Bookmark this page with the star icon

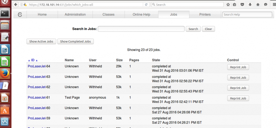point(228,5)
